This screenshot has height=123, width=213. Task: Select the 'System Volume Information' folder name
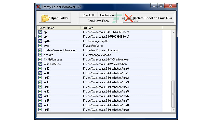tap(60, 50)
